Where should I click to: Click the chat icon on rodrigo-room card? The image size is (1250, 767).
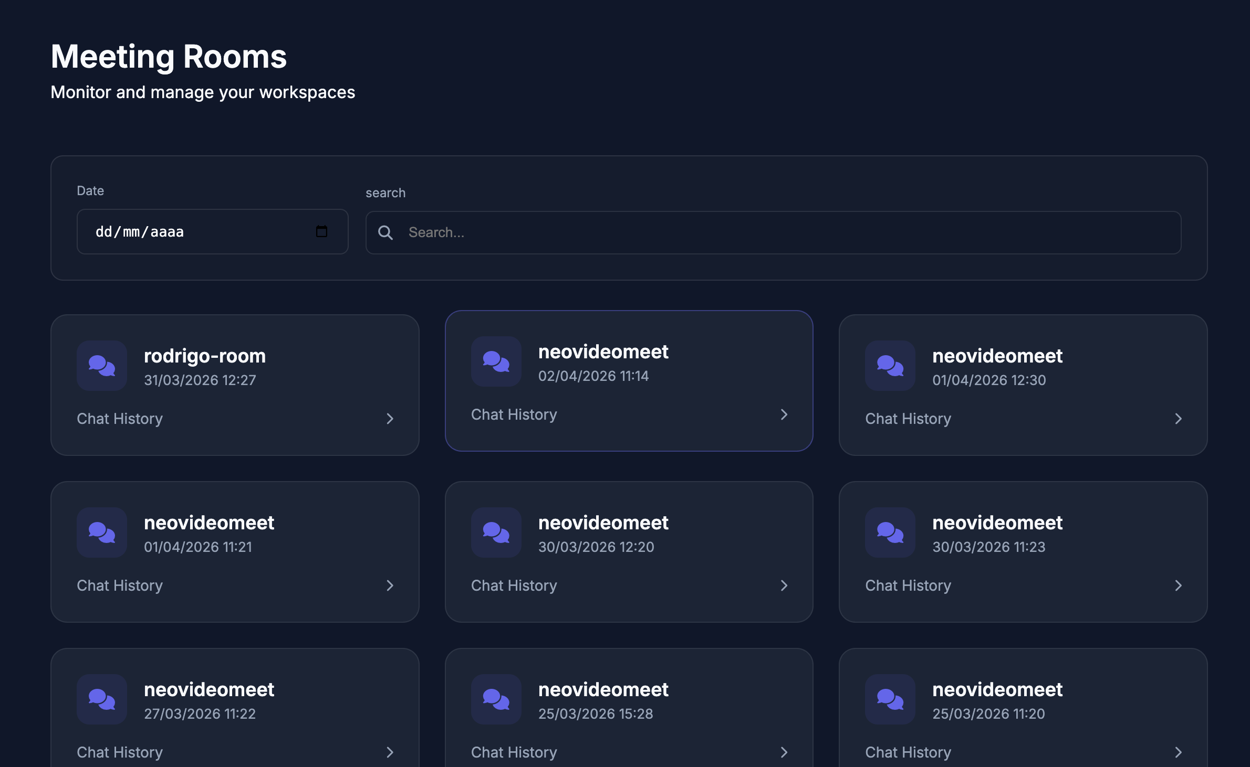(102, 366)
